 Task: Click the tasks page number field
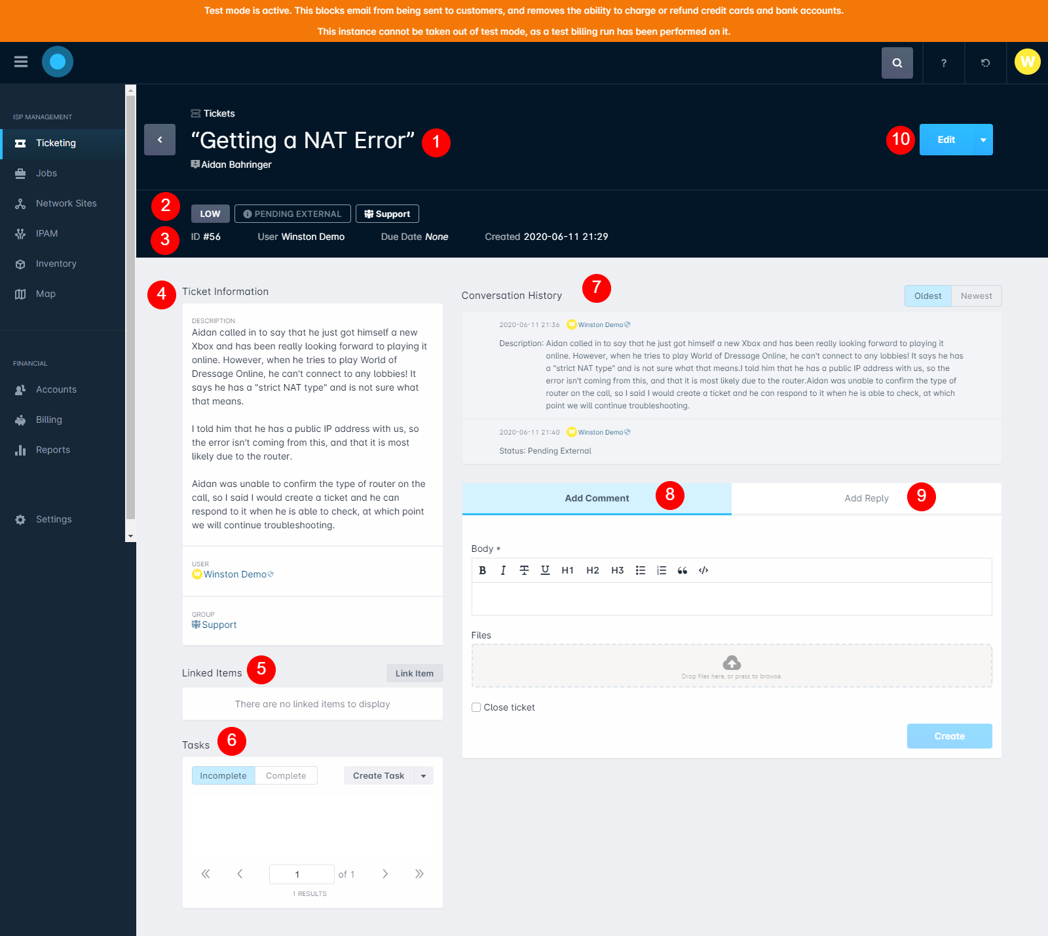(301, 874)
